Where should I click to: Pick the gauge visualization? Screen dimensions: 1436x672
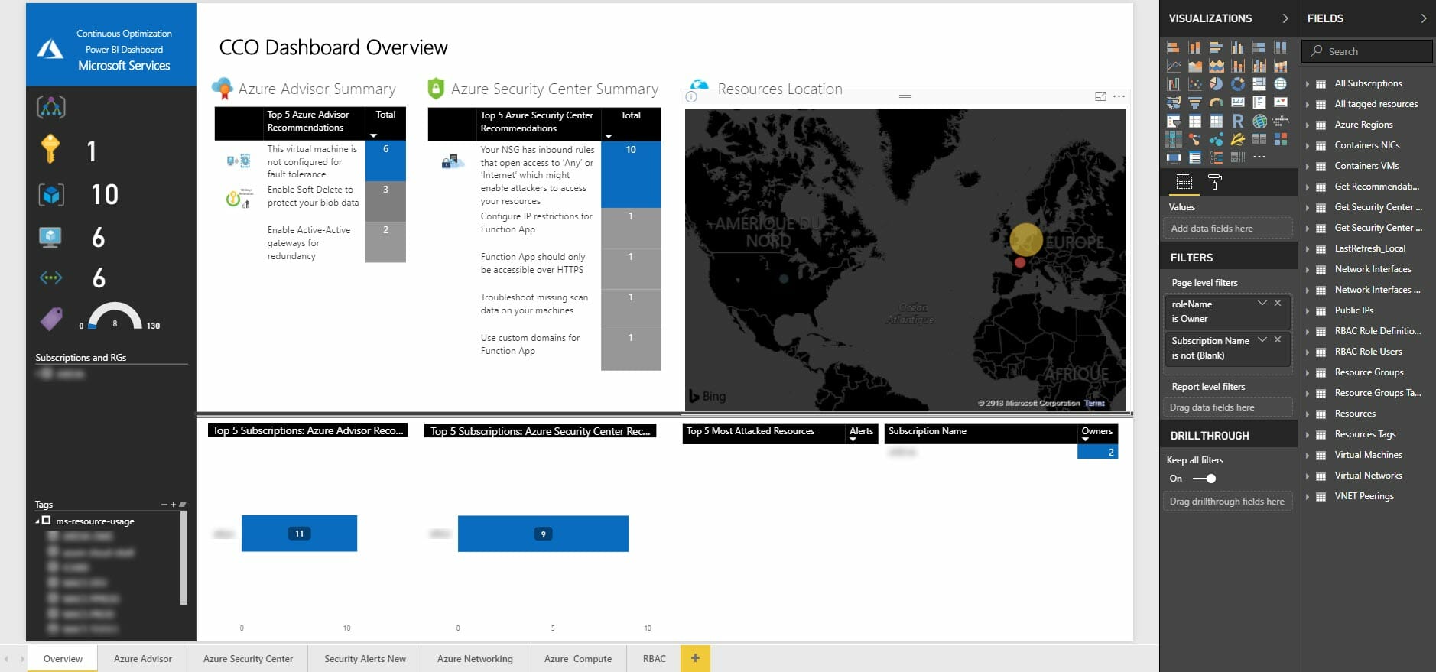(x=1216, y=102)
